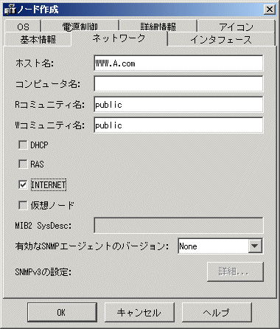Enable the 仮想ノード checkbox

[x=23, y=205]
